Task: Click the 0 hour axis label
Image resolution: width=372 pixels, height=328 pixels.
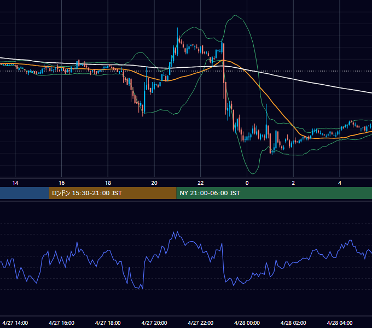Action: tap(247, 183)
